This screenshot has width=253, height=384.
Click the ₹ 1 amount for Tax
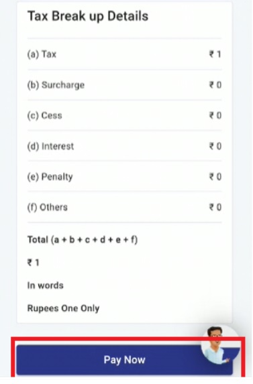tap(215, 54)
